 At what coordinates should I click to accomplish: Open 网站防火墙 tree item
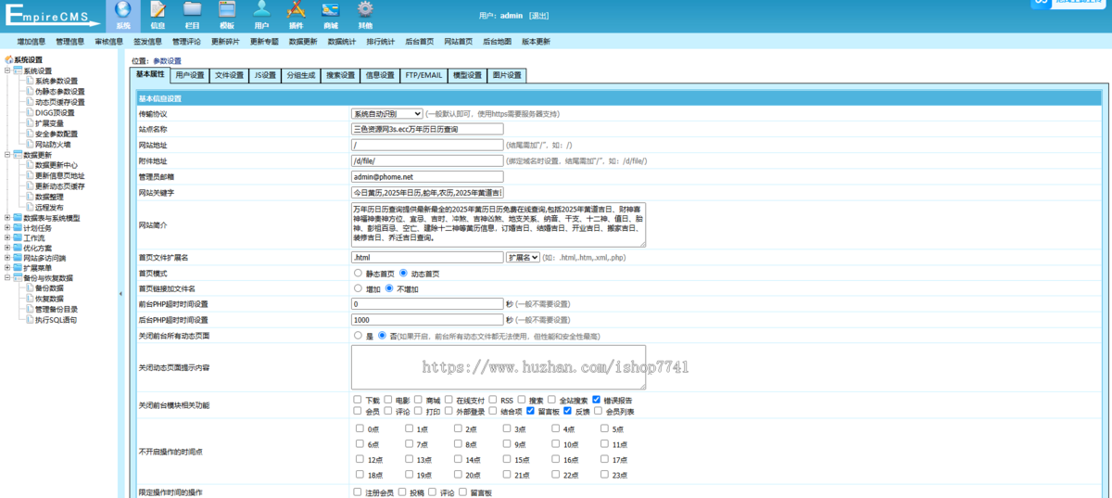point(53,144)
